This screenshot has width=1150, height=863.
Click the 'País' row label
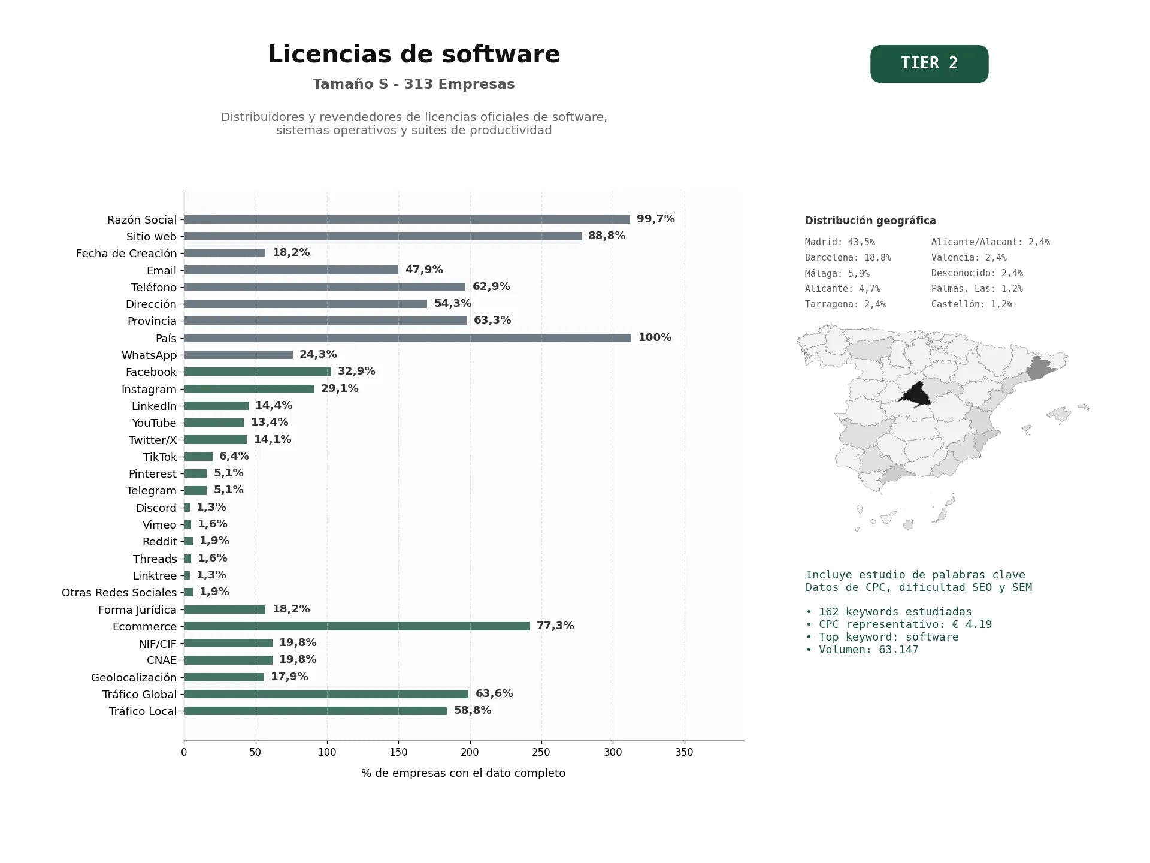[x=166, y=339]
